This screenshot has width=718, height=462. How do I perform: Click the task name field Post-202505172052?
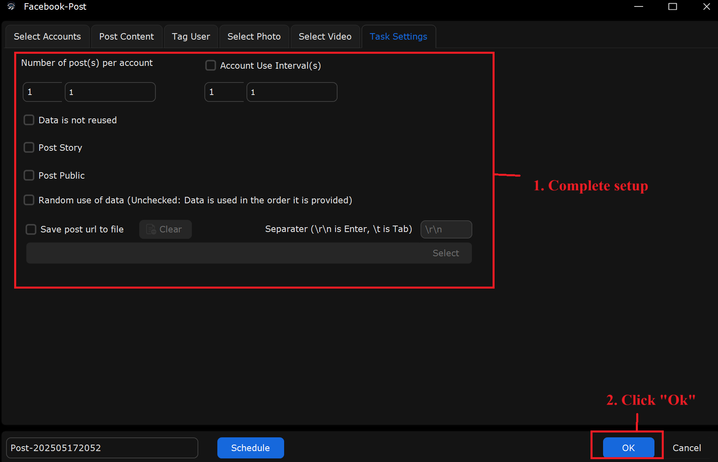(x=102, y=448)
